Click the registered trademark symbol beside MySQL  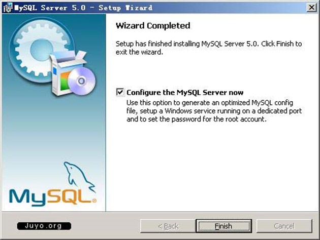pyautogui.click(x=94, y=201)
